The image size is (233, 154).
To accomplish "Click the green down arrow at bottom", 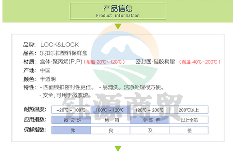I will (x=118, y=148).
